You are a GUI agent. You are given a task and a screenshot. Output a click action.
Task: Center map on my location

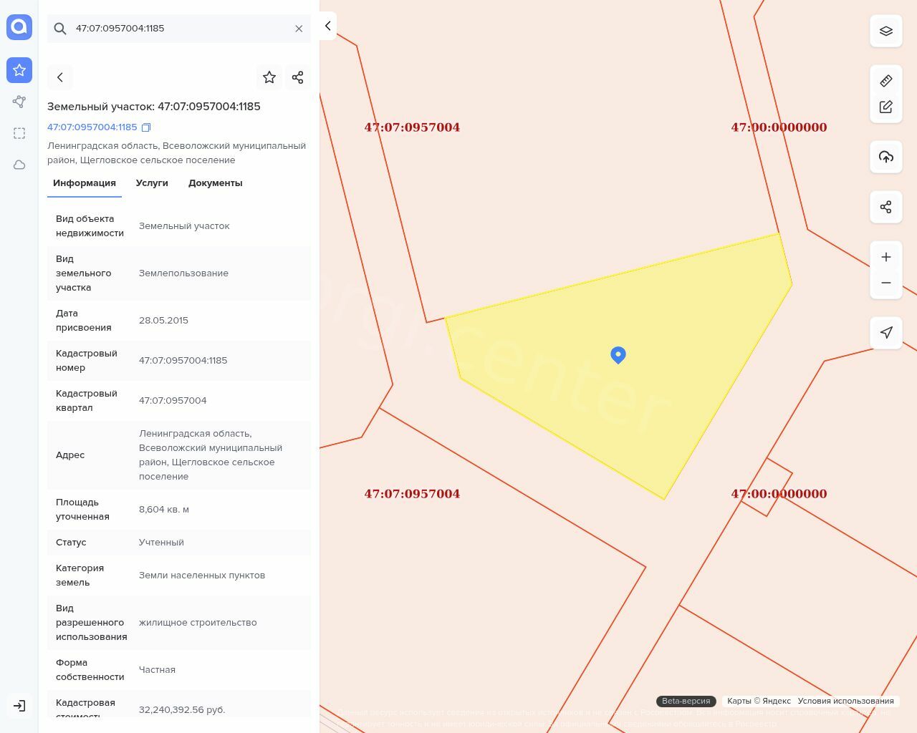tap(886, 333)
